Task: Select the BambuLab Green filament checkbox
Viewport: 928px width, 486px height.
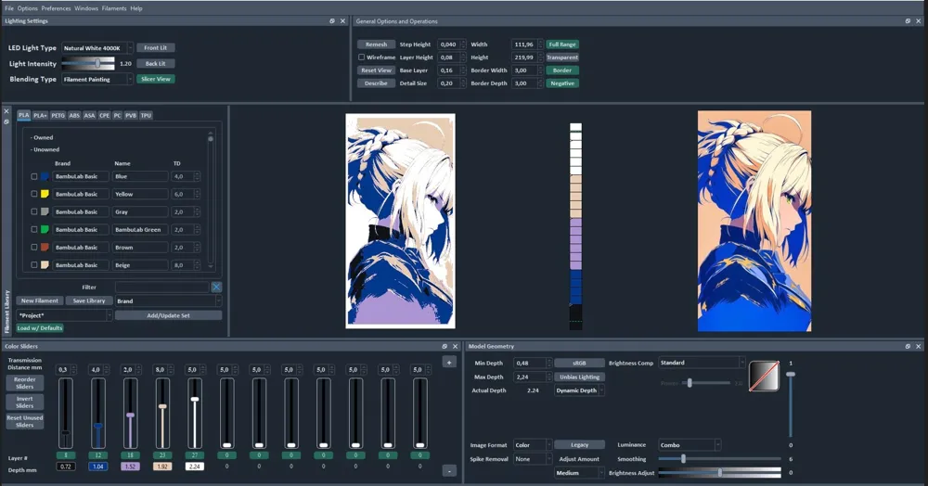Action: point(33,229)
